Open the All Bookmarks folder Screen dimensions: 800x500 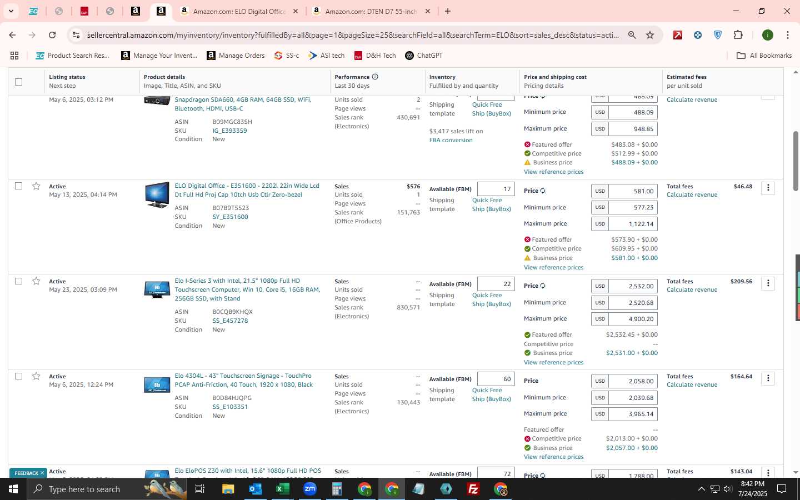(764, 56)
